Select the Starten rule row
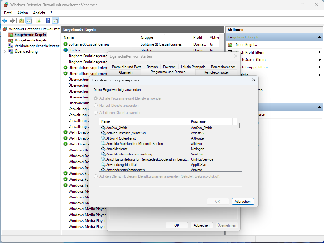 pyautogui.click(x=141, y=50)
